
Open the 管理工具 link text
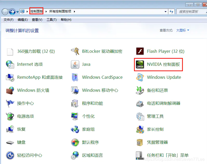[155, 116]
